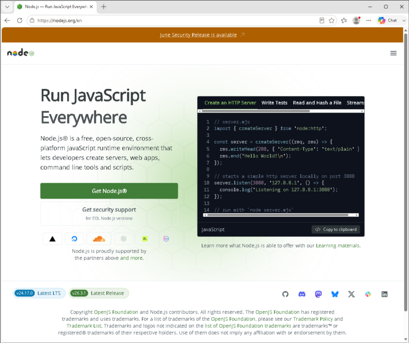Open the hamburger navigation menu

[393, 53]
